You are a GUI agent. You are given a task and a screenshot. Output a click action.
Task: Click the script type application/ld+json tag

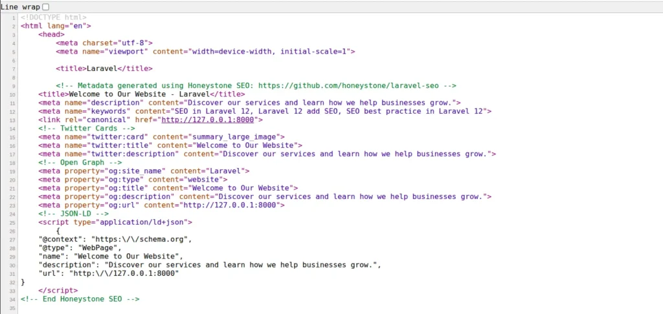[x=115, y=222]
